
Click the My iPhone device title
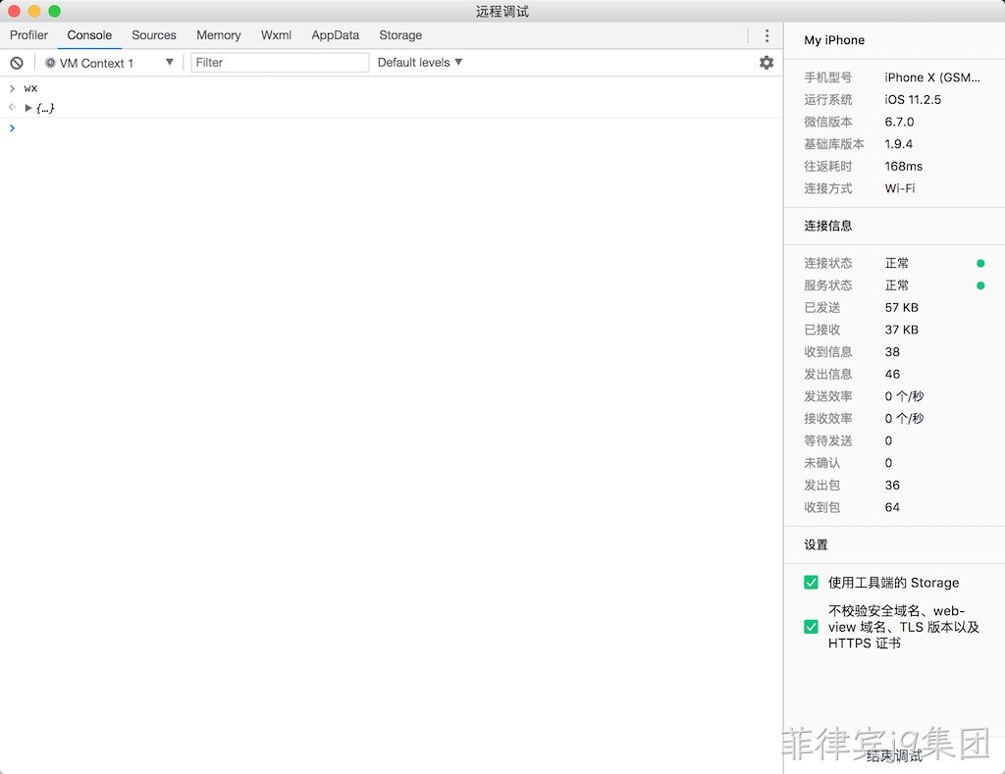[x=834, y=39]
